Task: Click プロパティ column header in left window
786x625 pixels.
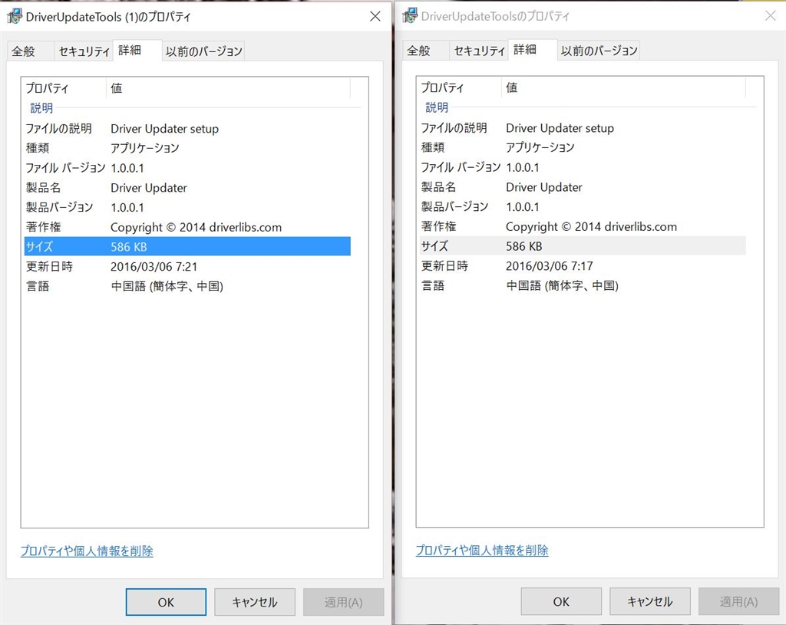Action: click(x=64, y=88)
